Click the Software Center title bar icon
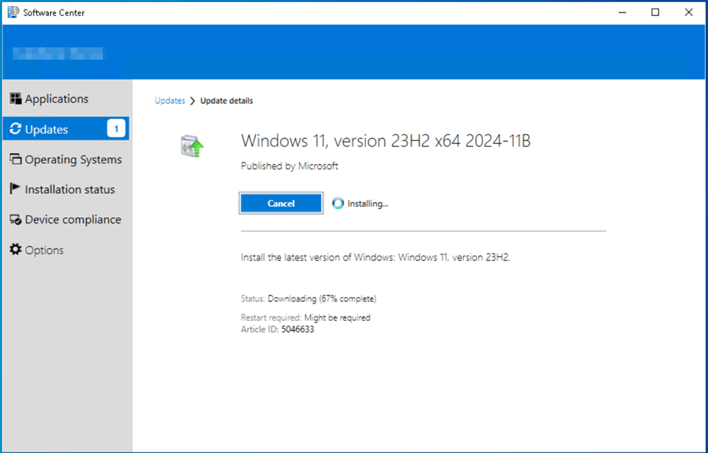The width and height of the screenshot is (708, 453). pyautogui.click(x=13, y=12)
